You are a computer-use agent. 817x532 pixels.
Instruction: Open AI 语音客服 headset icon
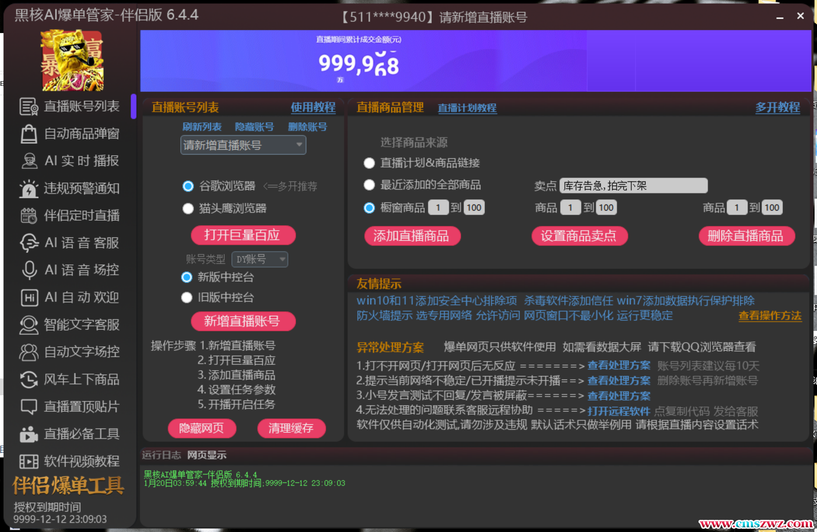click(29, 243)
